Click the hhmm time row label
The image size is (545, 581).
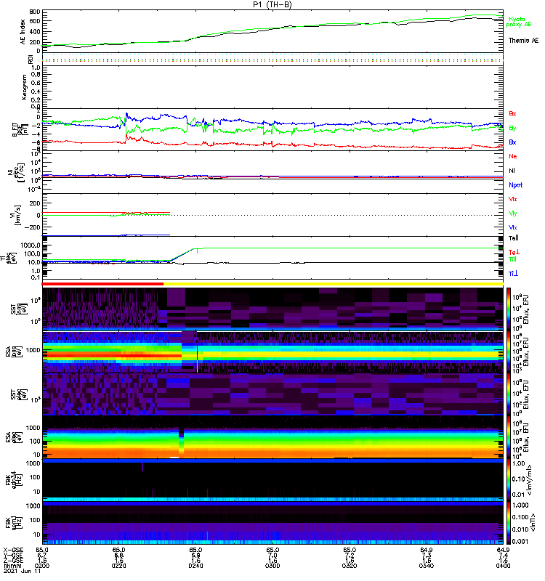click(x=12, y=566)
